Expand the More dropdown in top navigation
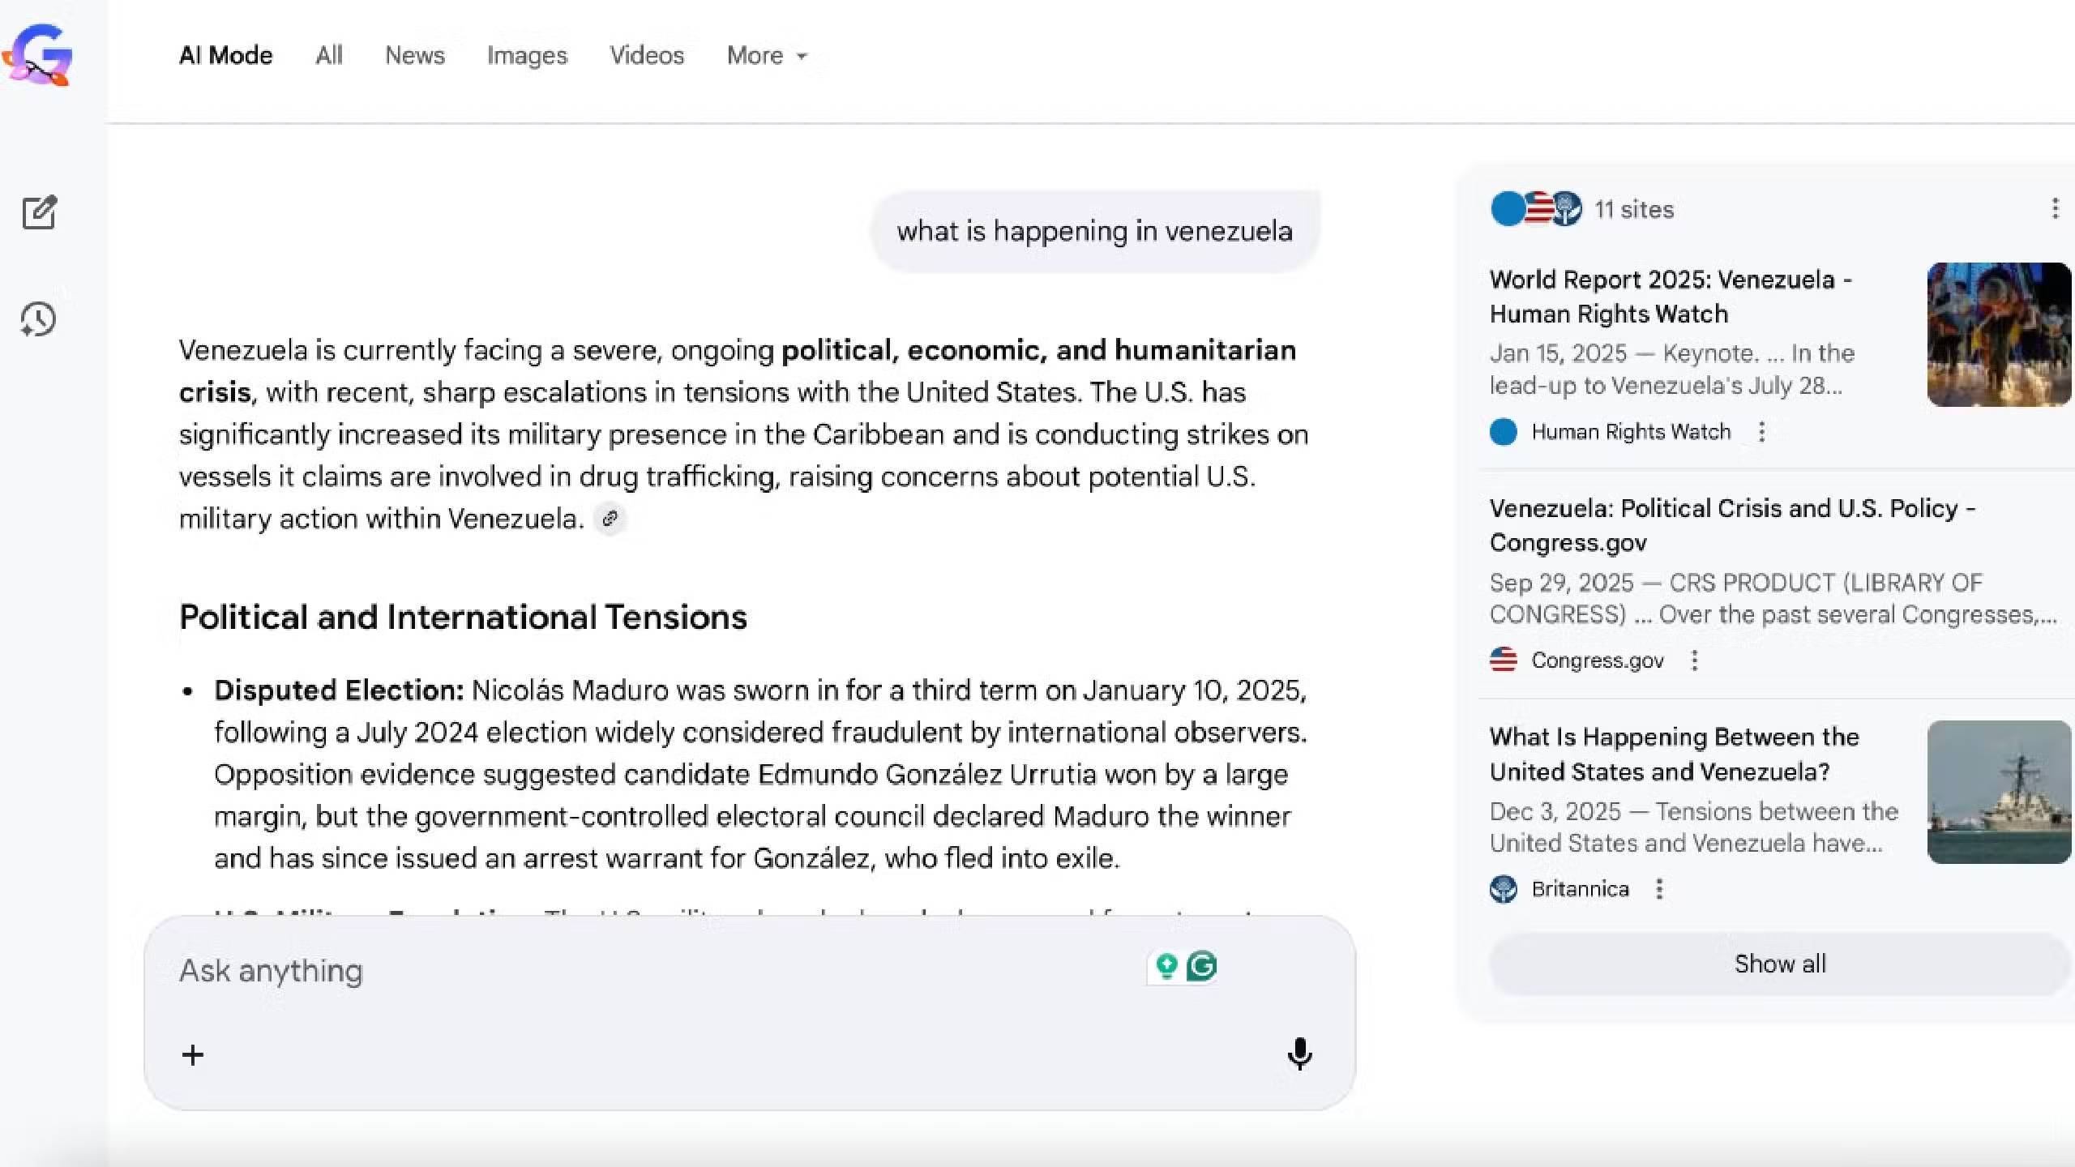Screen dimensions: 2075x1167 767,55
